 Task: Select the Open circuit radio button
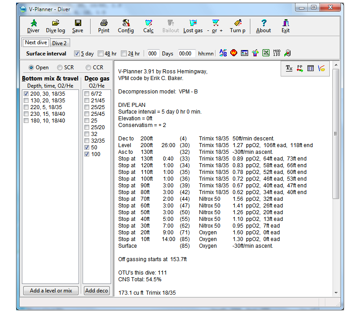click(x=31, y=68)
